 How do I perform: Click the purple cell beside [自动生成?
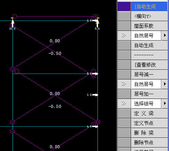coord(124,7)
